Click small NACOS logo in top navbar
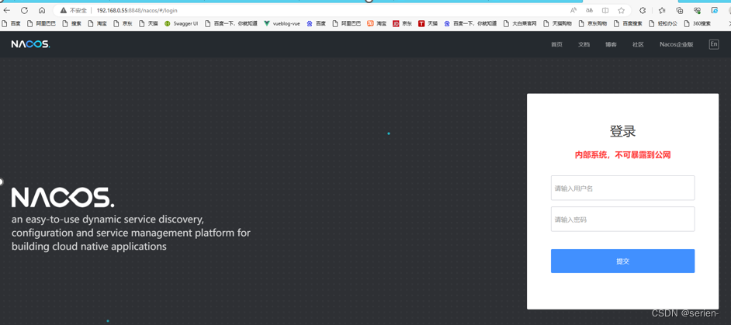This screenshot has width=731, height=325. [x=30, y=44]
